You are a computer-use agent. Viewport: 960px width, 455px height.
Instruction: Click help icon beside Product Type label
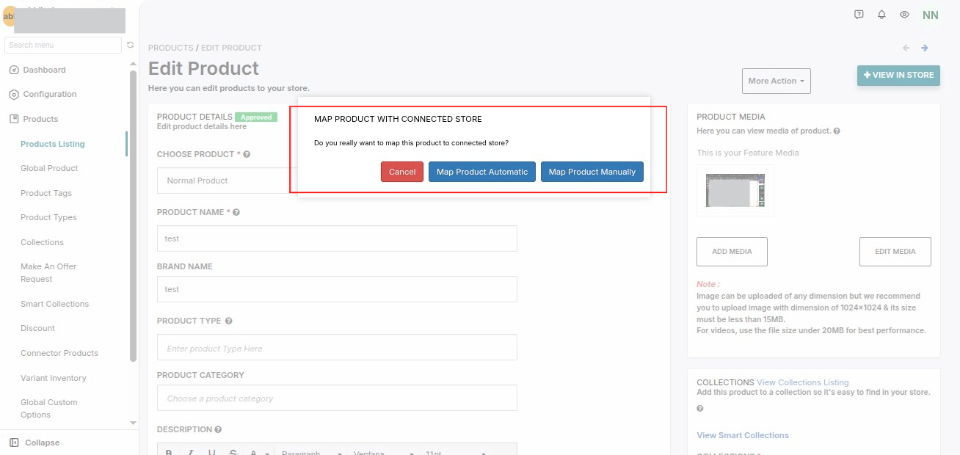[228, 321]
